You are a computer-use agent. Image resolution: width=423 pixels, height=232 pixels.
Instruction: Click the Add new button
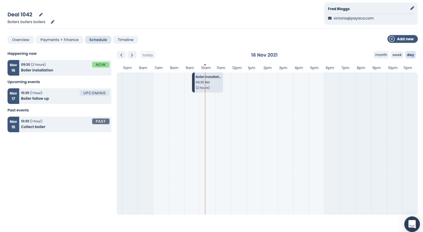coord(402,39)
